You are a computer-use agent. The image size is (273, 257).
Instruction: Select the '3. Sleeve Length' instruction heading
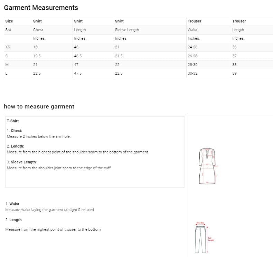pos(21,162)
